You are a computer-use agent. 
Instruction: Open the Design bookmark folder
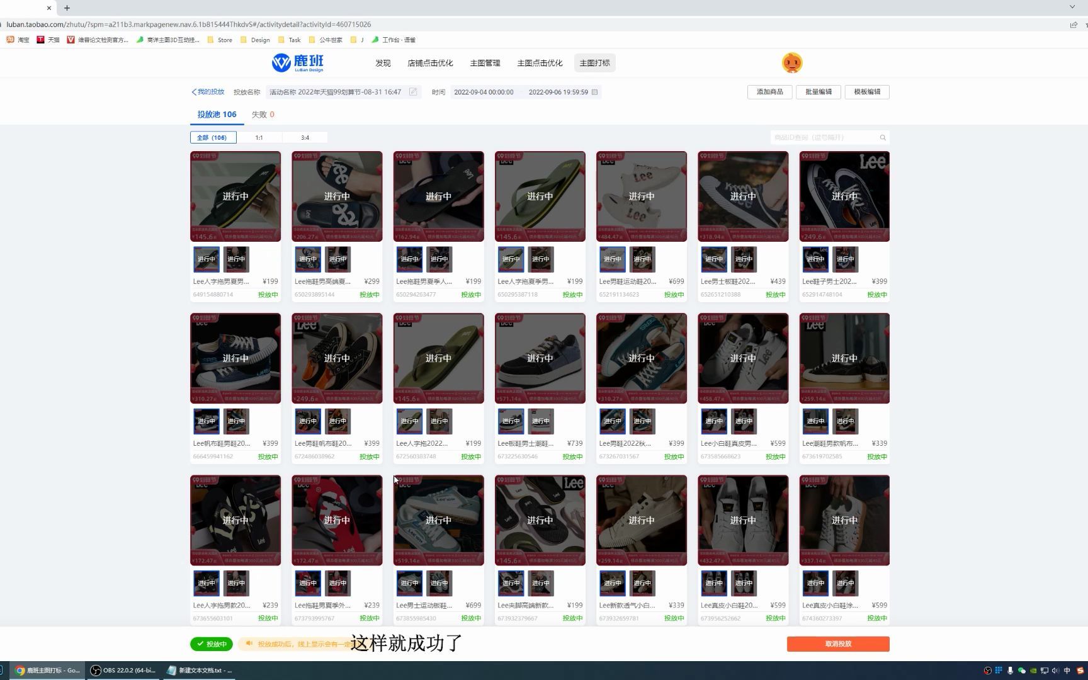[x=255, y=40]
